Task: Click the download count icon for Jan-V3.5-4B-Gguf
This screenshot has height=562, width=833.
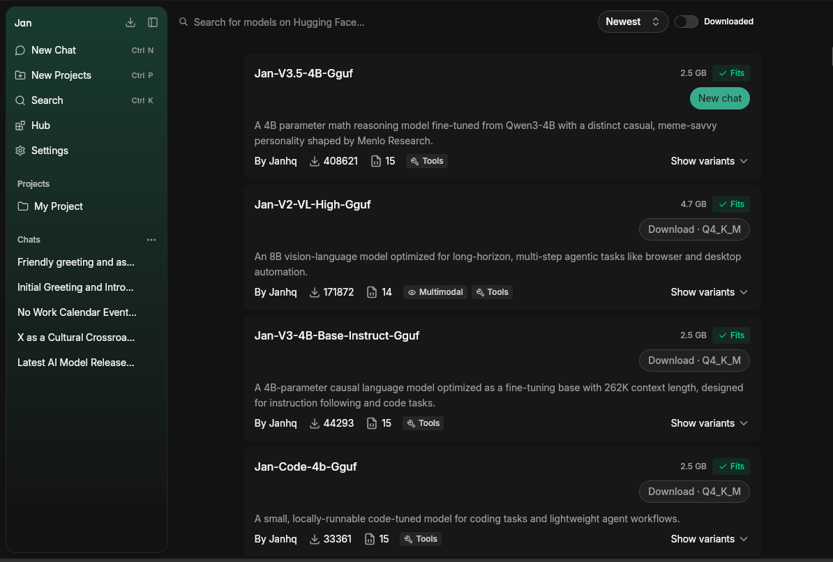Action: [315, 161]
